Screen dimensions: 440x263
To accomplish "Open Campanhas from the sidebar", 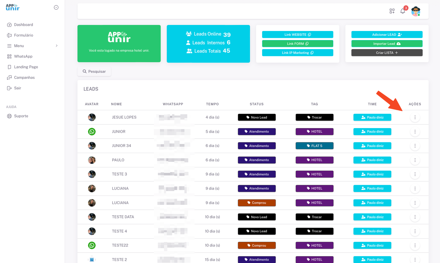I will click(x=24, y=78).
